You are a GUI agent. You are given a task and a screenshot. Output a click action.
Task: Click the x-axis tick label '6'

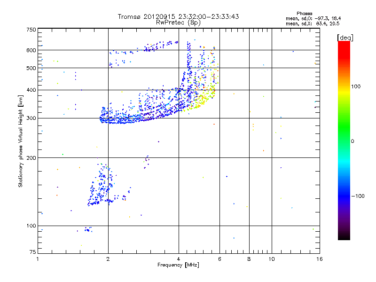click(219, 259)
